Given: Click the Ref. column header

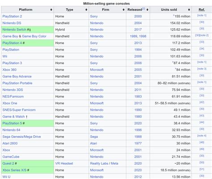Looking at the screenshot, I should click(x=202, y=10).
